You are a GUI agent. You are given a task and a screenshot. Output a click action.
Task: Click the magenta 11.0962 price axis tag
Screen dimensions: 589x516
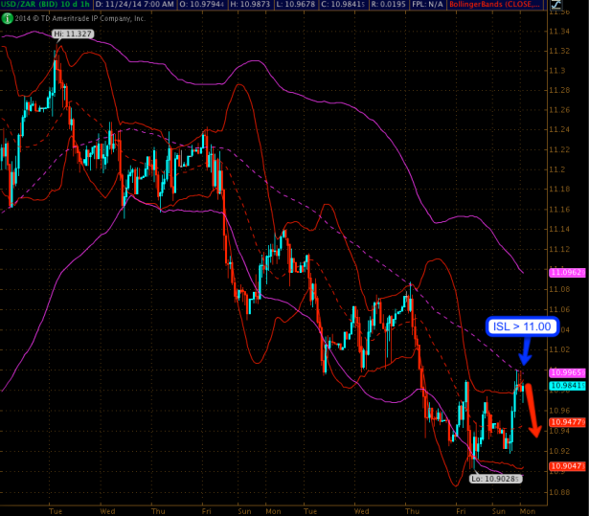(x=562, y=273)
